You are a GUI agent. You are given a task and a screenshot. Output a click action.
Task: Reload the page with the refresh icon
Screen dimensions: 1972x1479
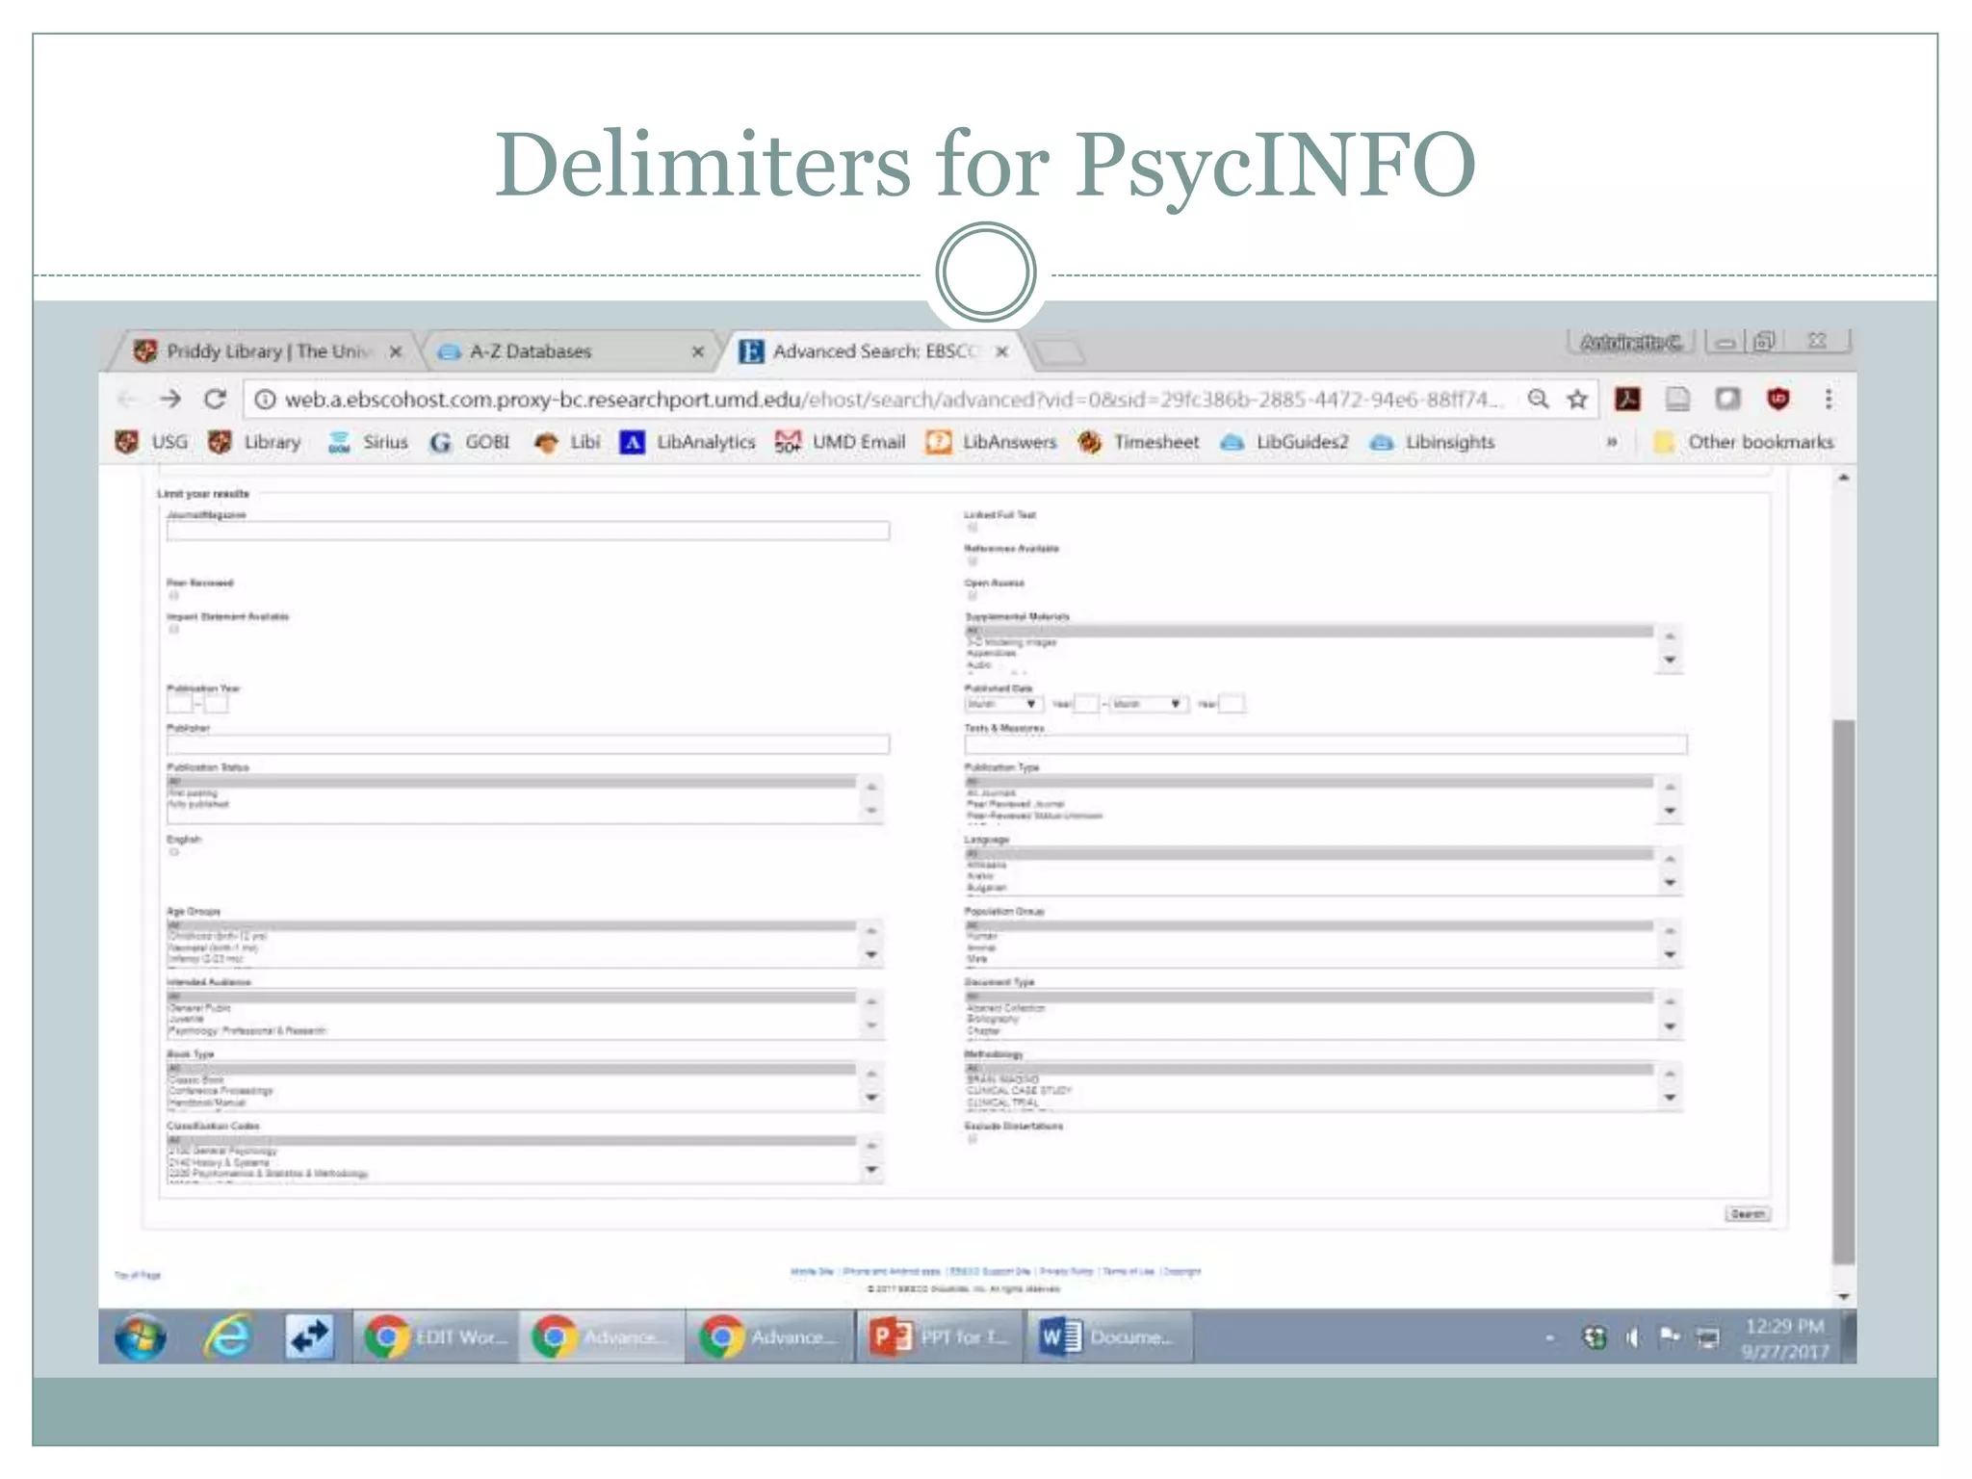click(x=216, y=399)
